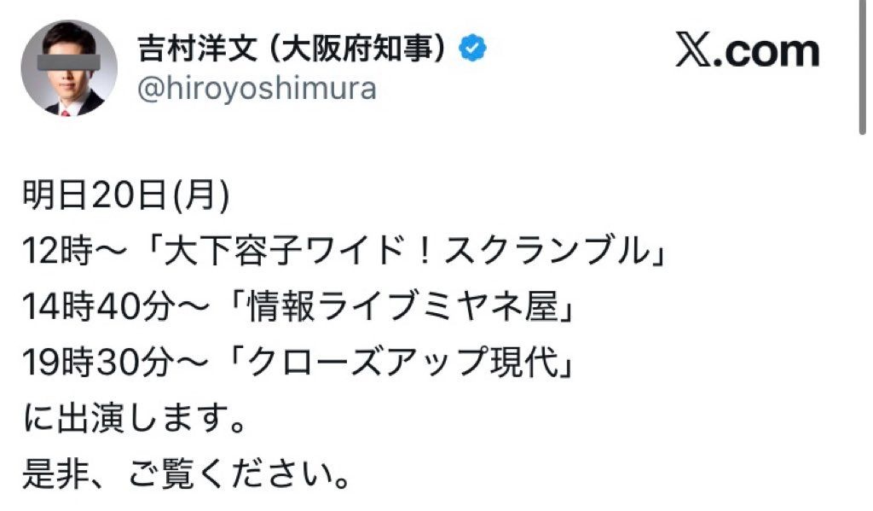This screenshot has height=511, width=873.
Task: Click the blue verified checkmark badge
Action: (x=473, y=49)
